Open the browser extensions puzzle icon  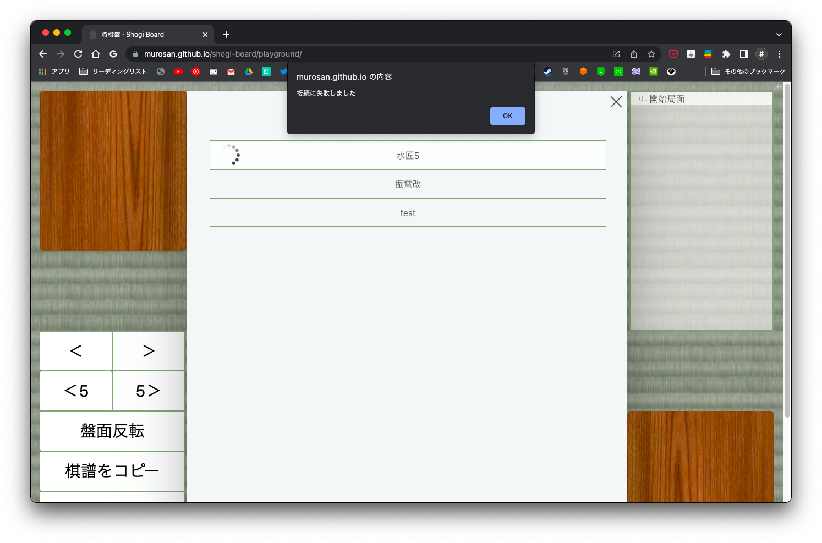(x=726, y=54)
